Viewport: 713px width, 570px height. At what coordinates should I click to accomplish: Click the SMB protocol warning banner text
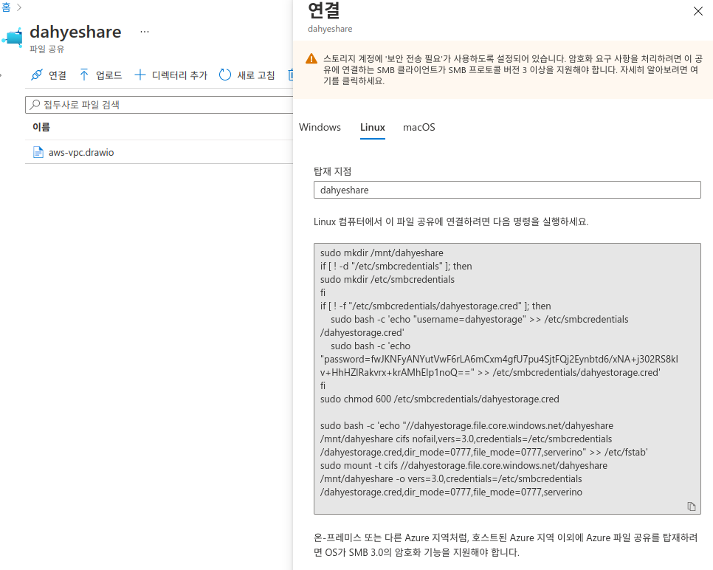point(512,69)
